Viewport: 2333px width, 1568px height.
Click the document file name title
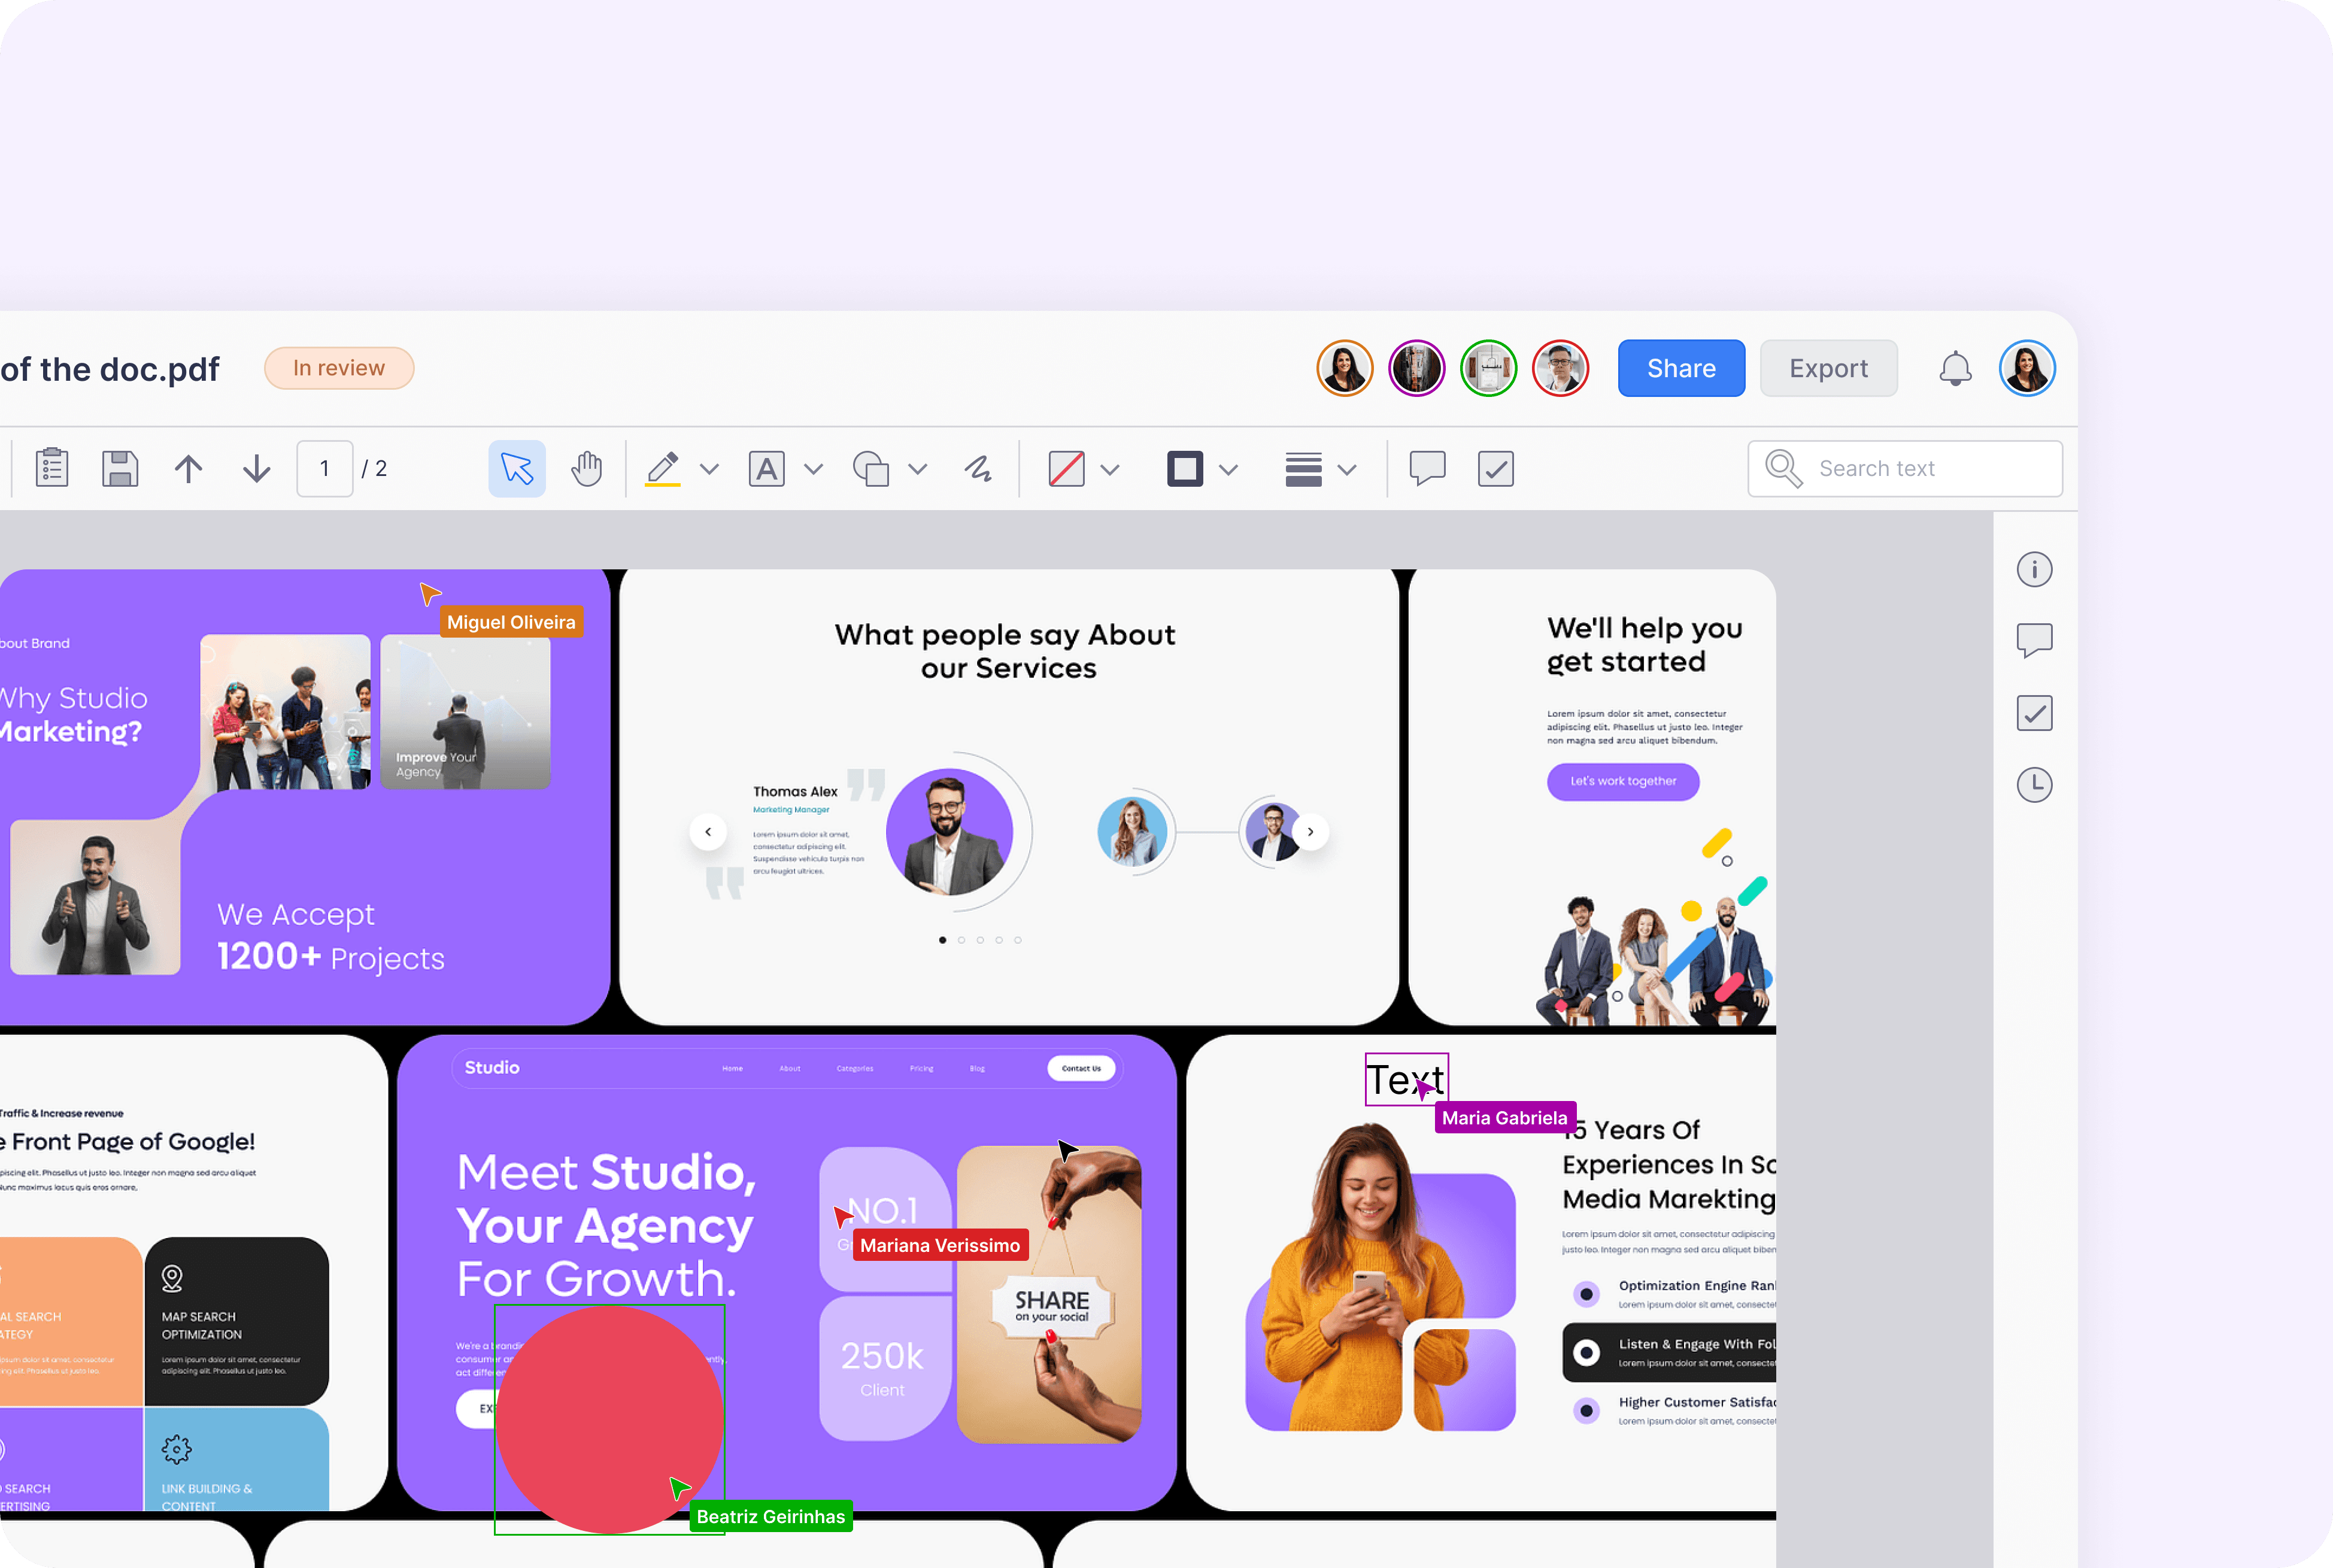[110, 369]
